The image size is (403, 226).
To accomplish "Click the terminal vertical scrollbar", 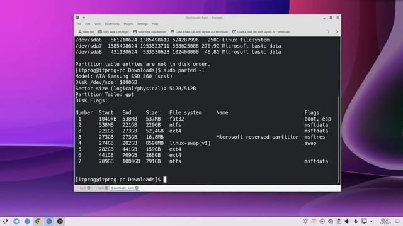I will click(338, 139).
